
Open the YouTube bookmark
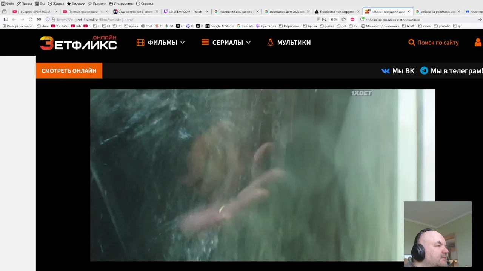pyautogui.click(x=60, y=26)
